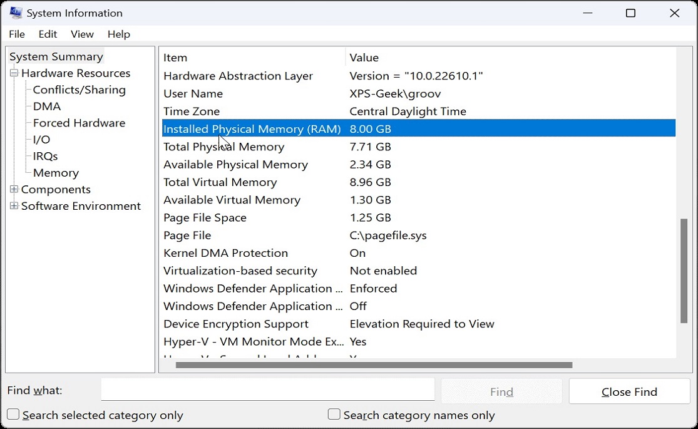The width and height of the screenshot is (698, 429).
Task: Select the Hardware Abstraction Layer row
Action: [418, 76]
